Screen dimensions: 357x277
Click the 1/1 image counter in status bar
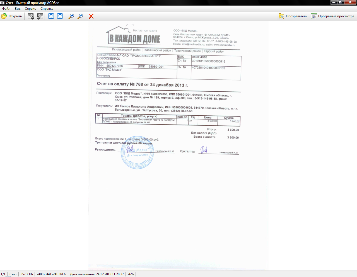coord(3,274)
